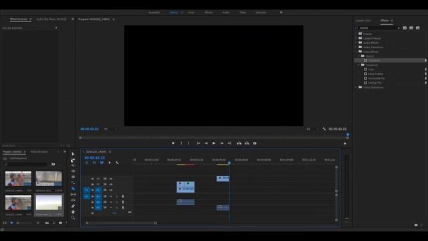Open timeline display settings wrench
Viewport: 428px width, 241px height.
pyautogui.click(x=117, y=163)
